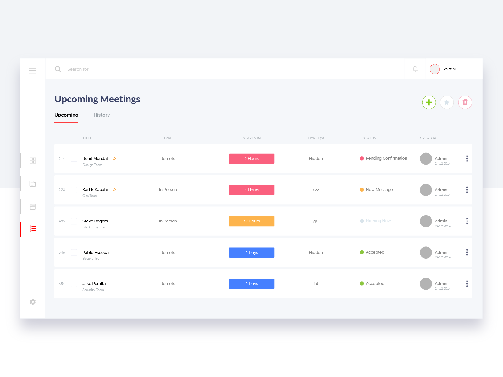Open more options for Rohit Mondal row

467,159
